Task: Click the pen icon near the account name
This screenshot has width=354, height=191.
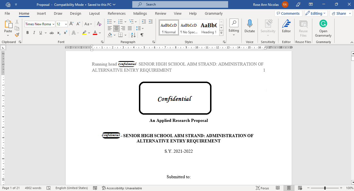Action: click(298, 4)
